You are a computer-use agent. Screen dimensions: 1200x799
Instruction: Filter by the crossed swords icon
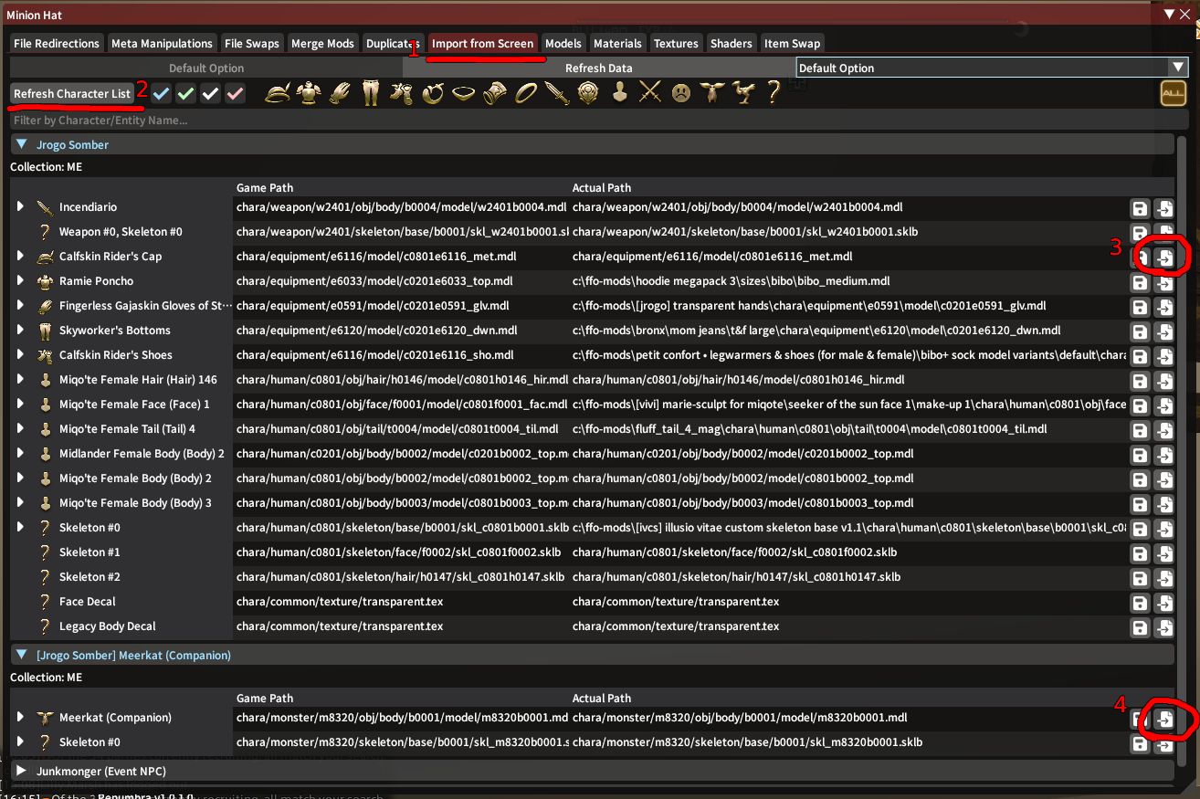(649, 92)
